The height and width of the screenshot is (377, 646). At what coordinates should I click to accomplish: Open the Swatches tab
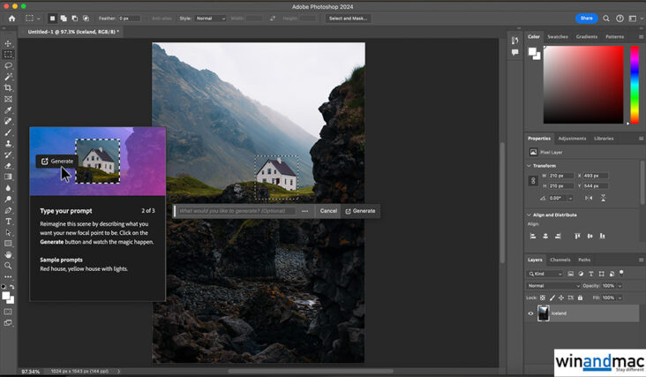pyautogui.click(x=558, y=37)
